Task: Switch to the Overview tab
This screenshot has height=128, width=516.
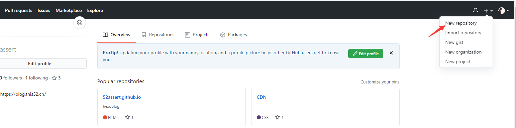Action: (116, 35)
